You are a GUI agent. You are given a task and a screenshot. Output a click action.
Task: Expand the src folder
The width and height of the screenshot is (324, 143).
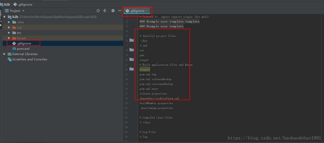click(x=9, y=33)
